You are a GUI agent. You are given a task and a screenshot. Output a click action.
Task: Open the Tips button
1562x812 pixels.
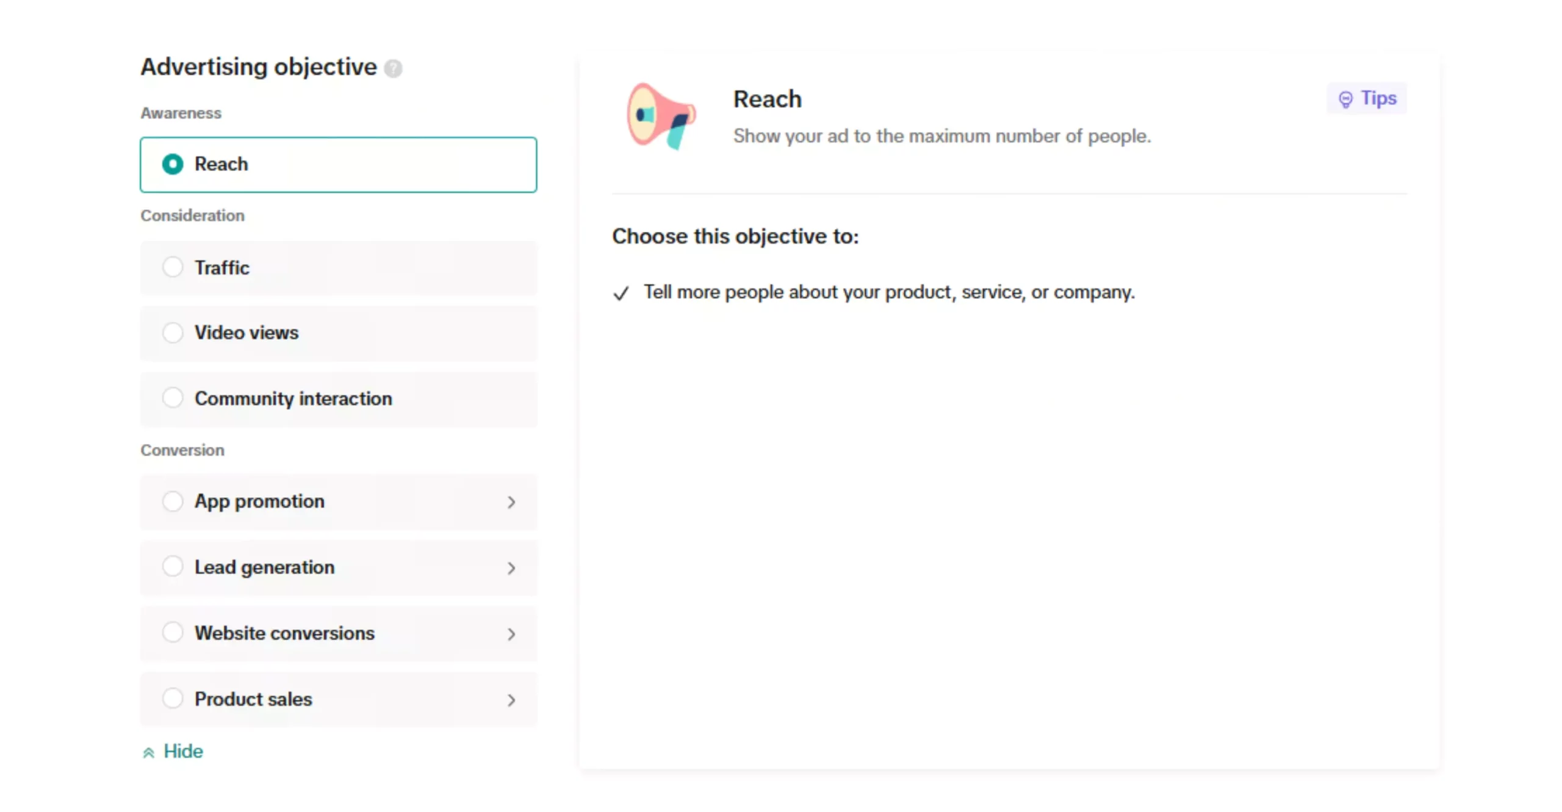tap(1367, 98)
